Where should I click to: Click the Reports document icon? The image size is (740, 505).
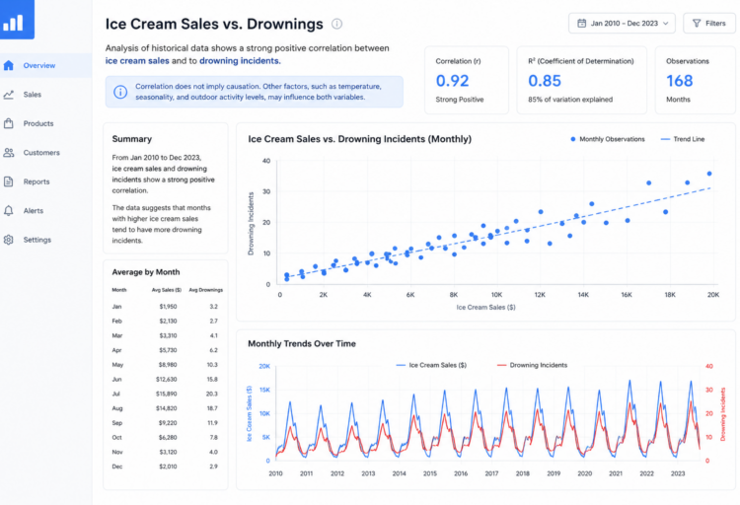click(9, 181)
